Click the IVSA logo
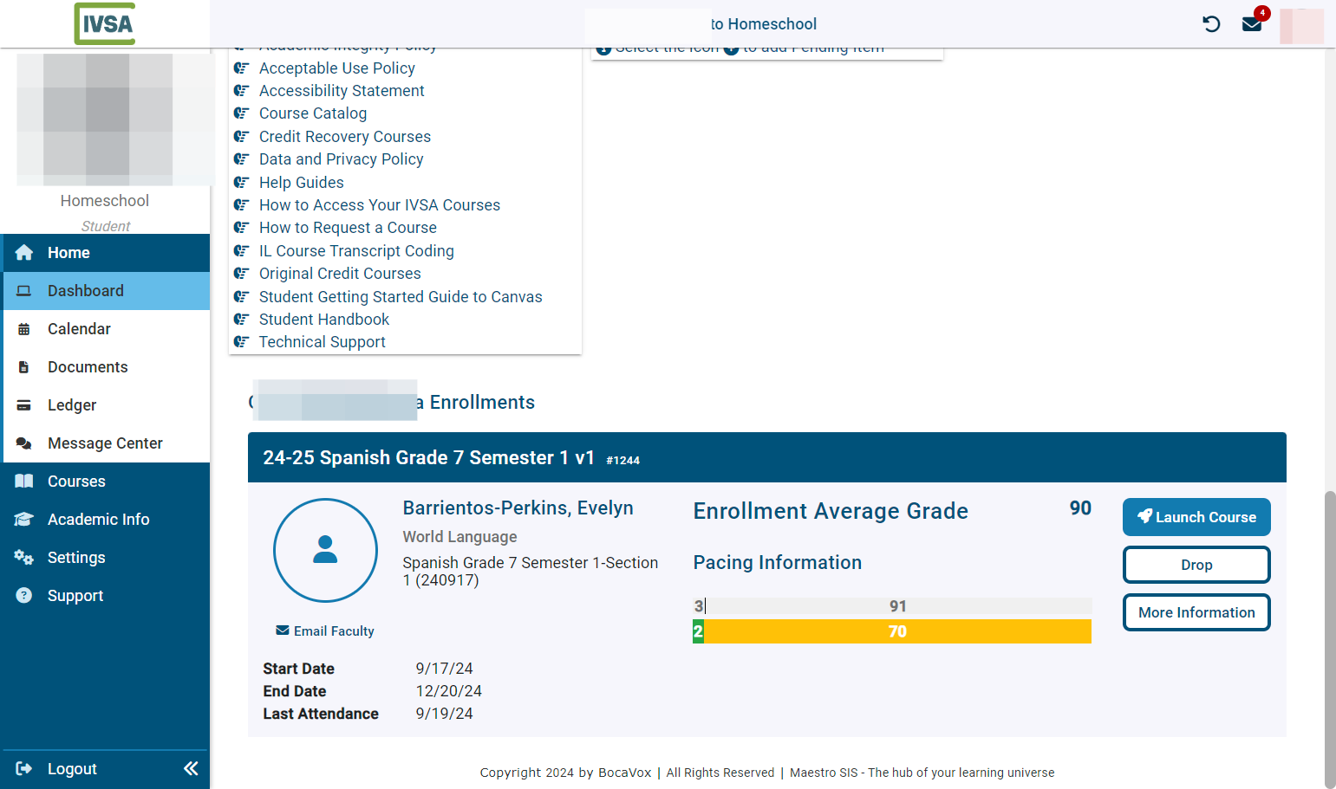1336x789 pixels. coord(105,24)
